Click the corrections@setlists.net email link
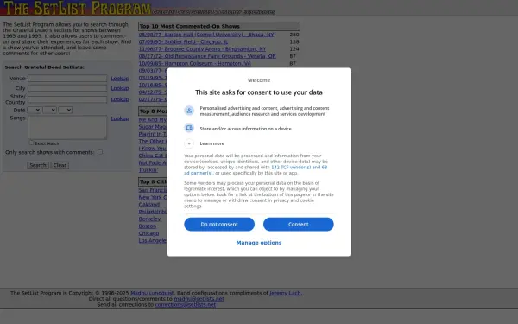Image resolution: width=518 pixels, height=324 pixels. pos(186,304)
